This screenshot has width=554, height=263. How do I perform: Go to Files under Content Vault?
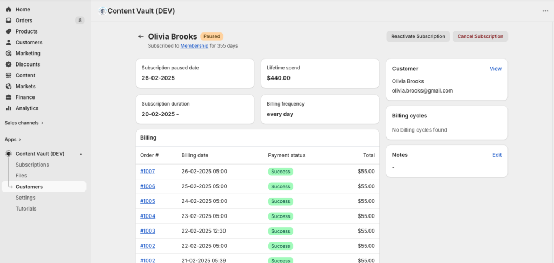tap(22, 176)
